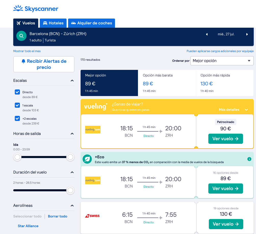The image size is (256, 234).
Task: Open the Ordenar por dropdown
Action: 222,61
